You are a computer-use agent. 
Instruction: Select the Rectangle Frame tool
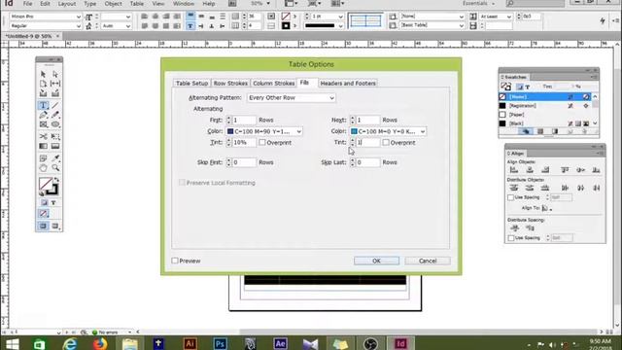pyautogui.click(x=43, y=124)
